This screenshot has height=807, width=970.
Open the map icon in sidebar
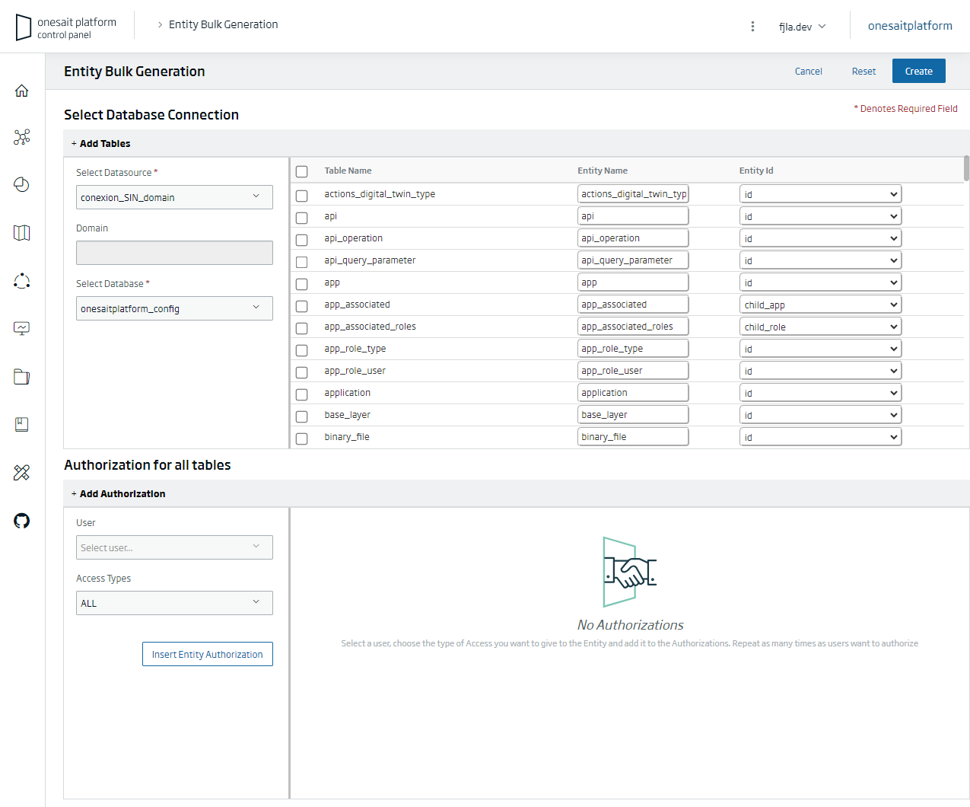tap(22, 233)
